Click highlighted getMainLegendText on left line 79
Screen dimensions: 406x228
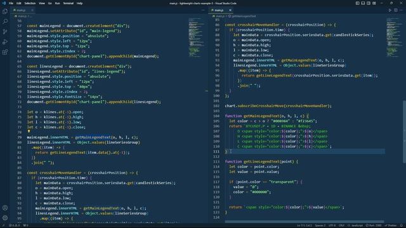click(93, 137)
